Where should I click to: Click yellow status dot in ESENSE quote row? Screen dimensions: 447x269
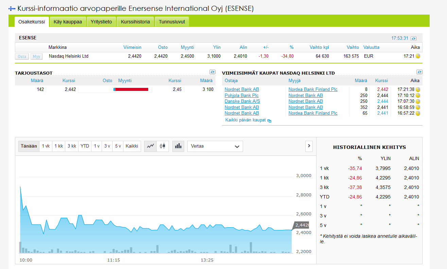pos(418,56)
